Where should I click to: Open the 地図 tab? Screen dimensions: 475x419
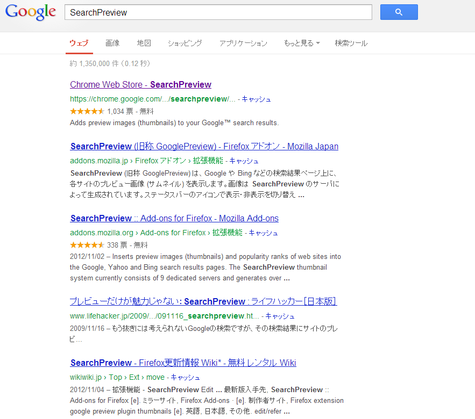[144, 44]
